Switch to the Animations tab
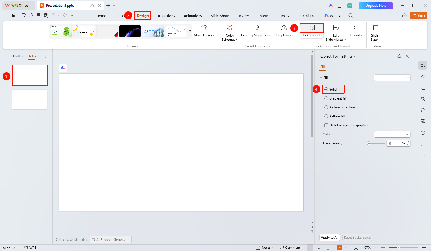The width and height of the screenshot is (431, 251). (193, 16)
